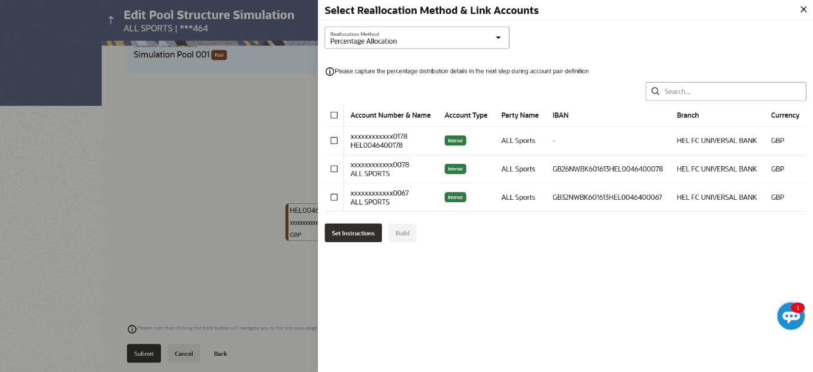
Task: Click the Set Instructions button
Action: [x=353, y=233]
